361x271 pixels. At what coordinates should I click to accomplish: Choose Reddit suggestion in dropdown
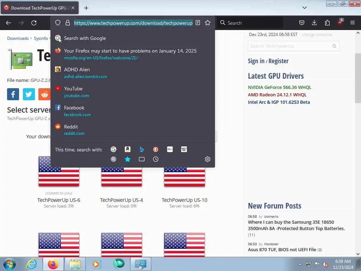pyautogui.click(x=133, y=130)
